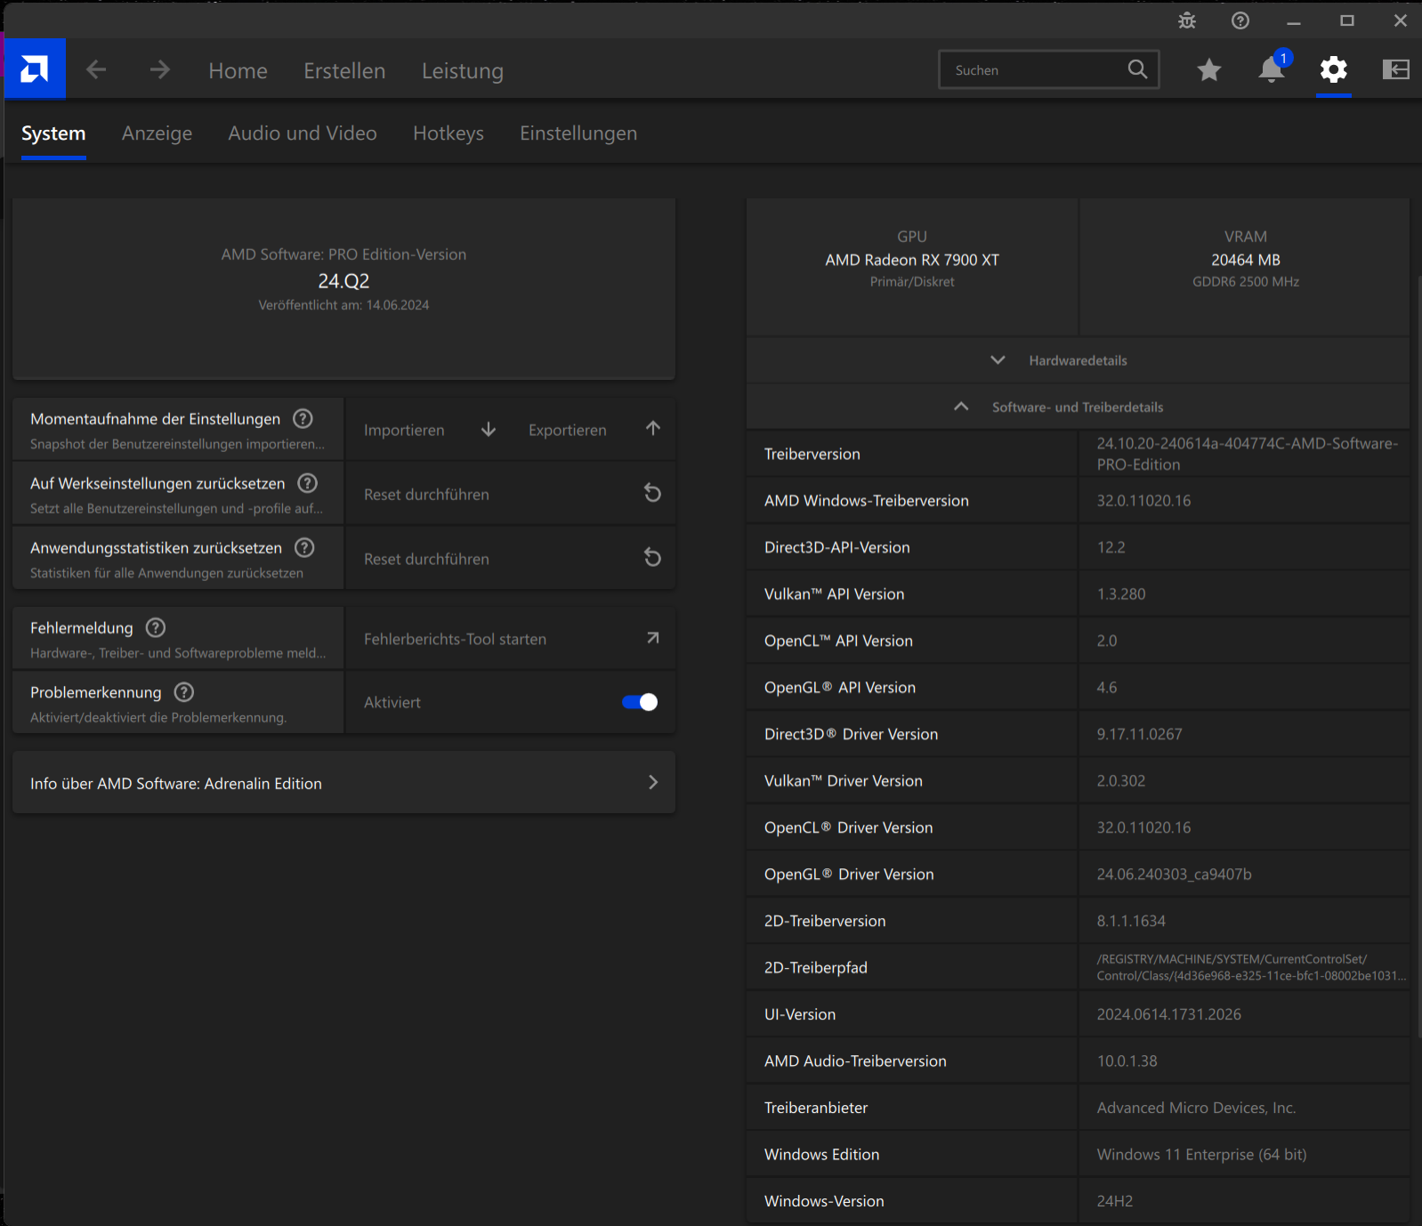Disable the Problemerkennung toggle

pyautogui.click(x=640, y=702)
